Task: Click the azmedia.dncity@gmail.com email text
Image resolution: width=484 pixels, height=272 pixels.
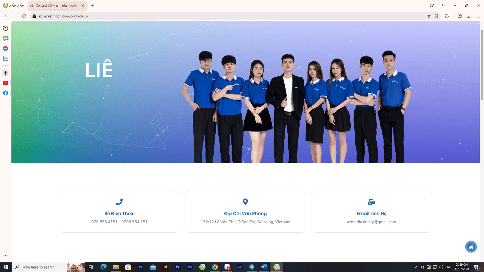Action: pos(371,222)
